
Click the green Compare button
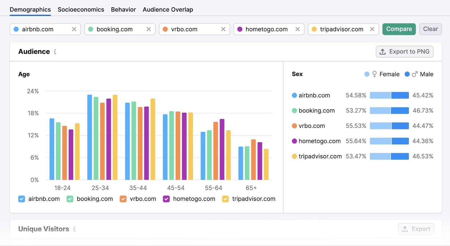point(399,29)
